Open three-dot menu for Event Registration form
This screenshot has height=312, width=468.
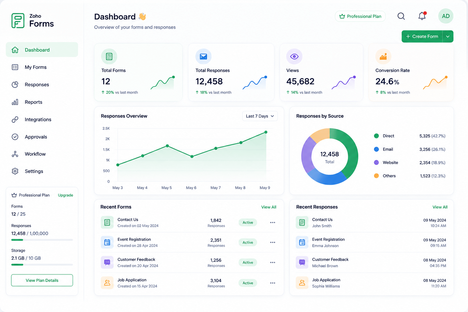point(272,243)
